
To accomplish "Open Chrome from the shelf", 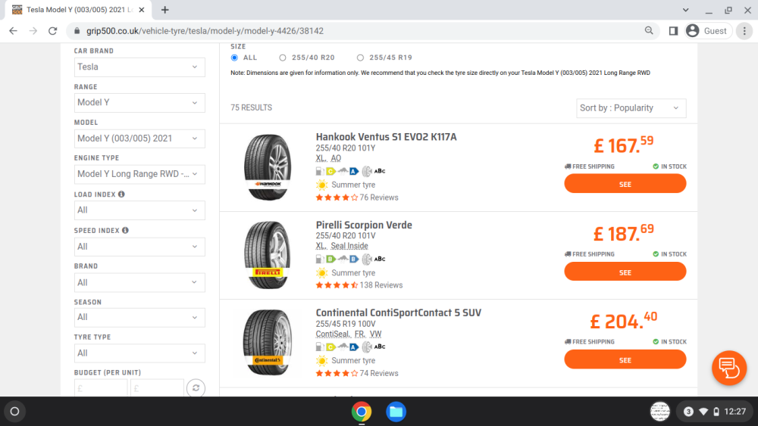I will (362, 412).
